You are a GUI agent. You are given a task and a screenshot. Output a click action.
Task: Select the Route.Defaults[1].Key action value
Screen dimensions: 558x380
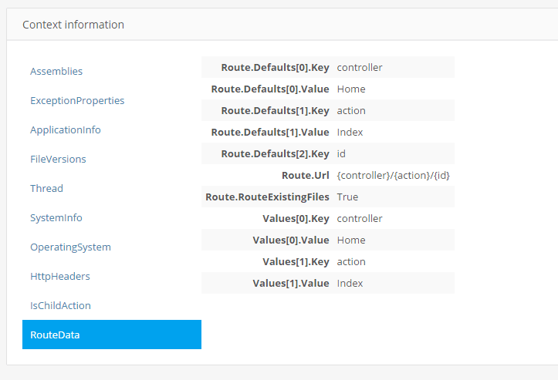pyautogui.click(x=351, y=110)
